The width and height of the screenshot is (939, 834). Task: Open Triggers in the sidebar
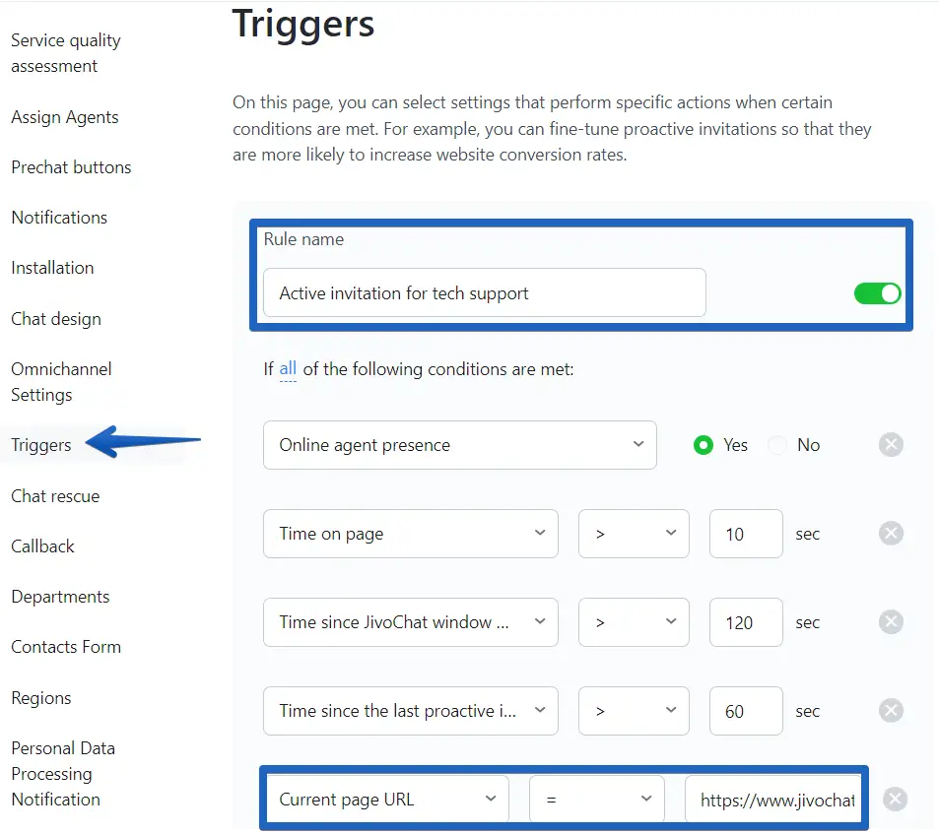41,445
